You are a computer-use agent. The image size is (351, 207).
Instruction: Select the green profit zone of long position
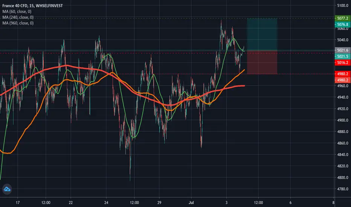[x=262, y=34]
